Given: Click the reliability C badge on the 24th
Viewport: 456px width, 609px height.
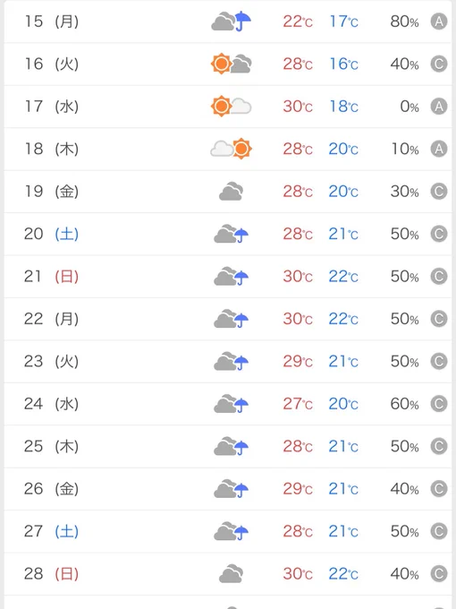Looking at the screenshot, I should pyautogui.click(x=439, y=404).
